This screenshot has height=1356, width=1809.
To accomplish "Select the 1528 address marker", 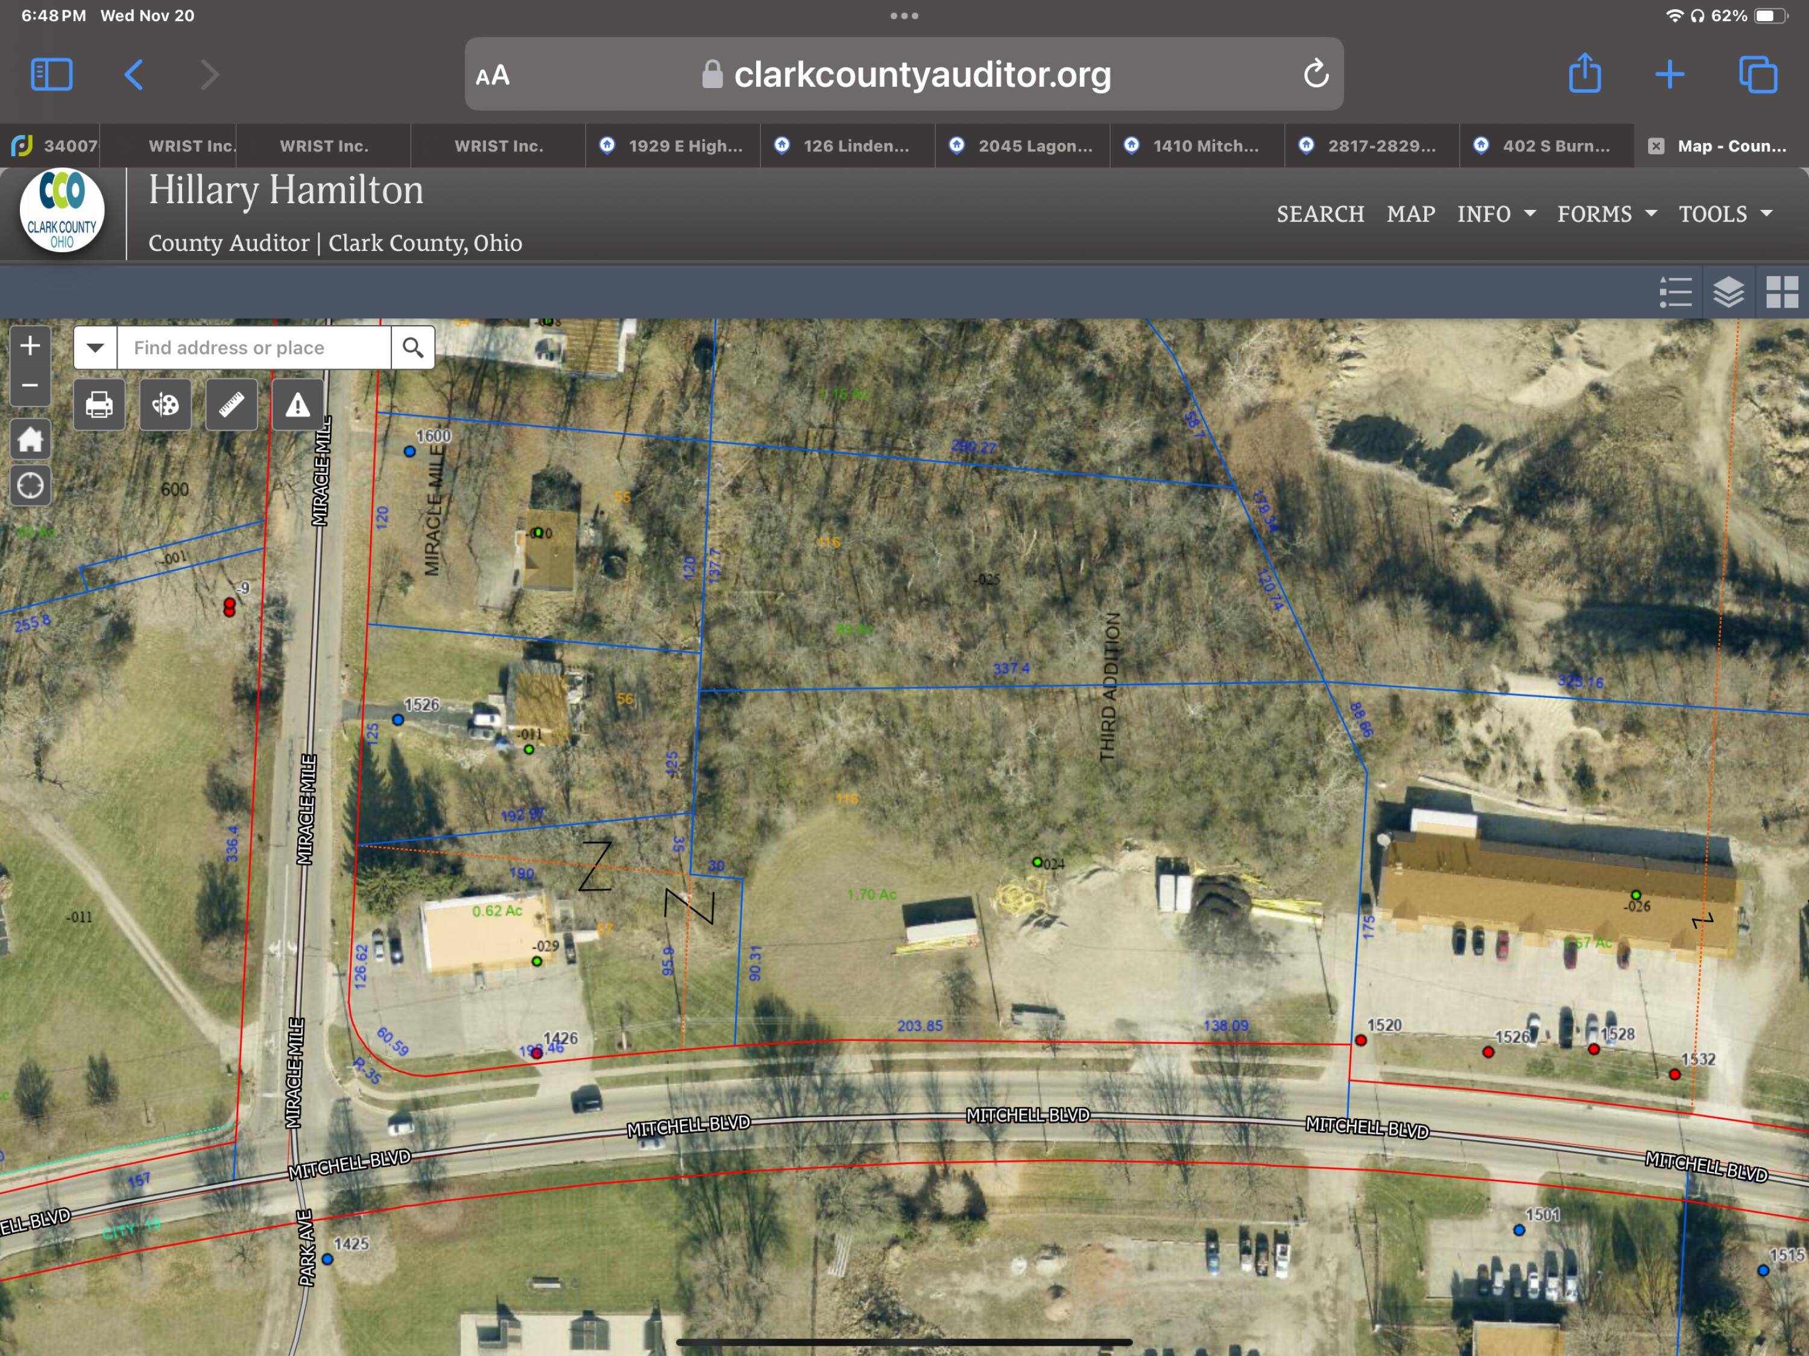I will [1594, 1048].
